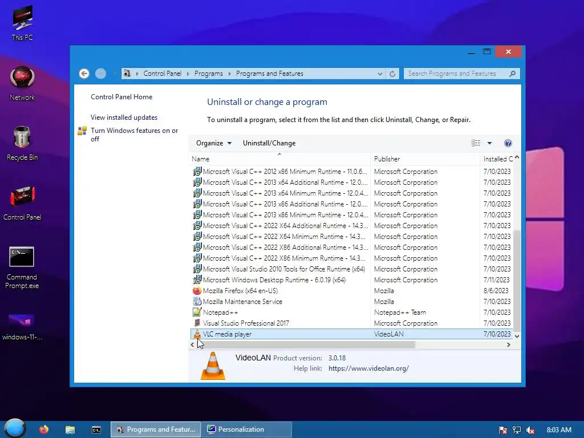
Task: Click the vertical scrollbar down arrow
Action: 517,336
